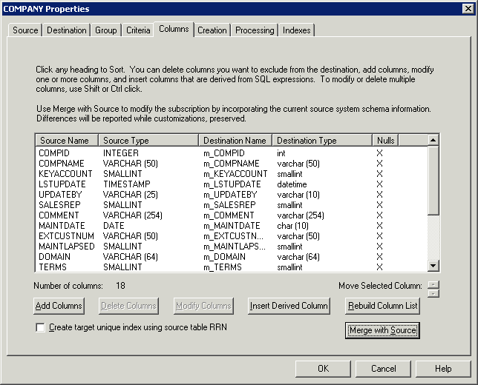Click the column list scroll up arrow
The height and width of the screenshot is (385, 478).
tap(433, 140)
